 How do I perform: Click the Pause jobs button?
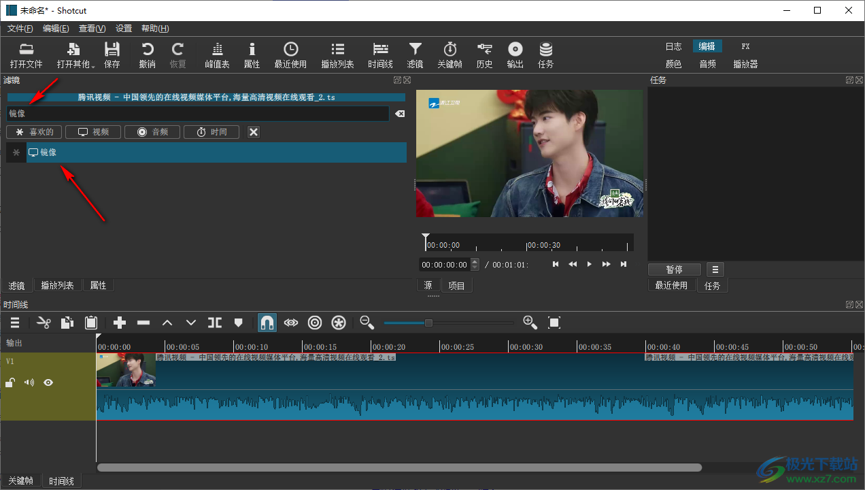pyautogui.click(x=675, y=269)
